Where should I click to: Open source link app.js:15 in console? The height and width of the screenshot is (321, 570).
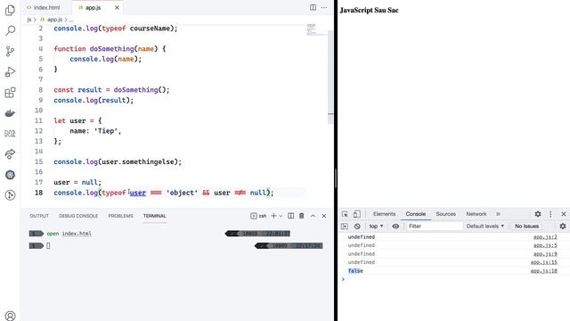point(543,262)
